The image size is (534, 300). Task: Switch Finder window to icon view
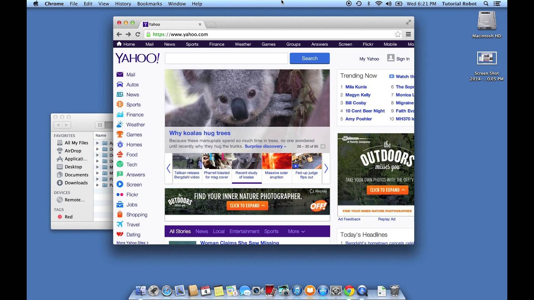click(x=100, y=125)
